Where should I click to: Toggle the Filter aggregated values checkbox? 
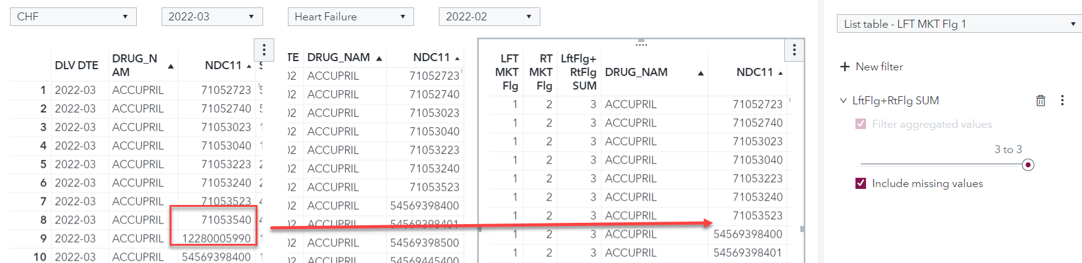click(x=860, y=124)
